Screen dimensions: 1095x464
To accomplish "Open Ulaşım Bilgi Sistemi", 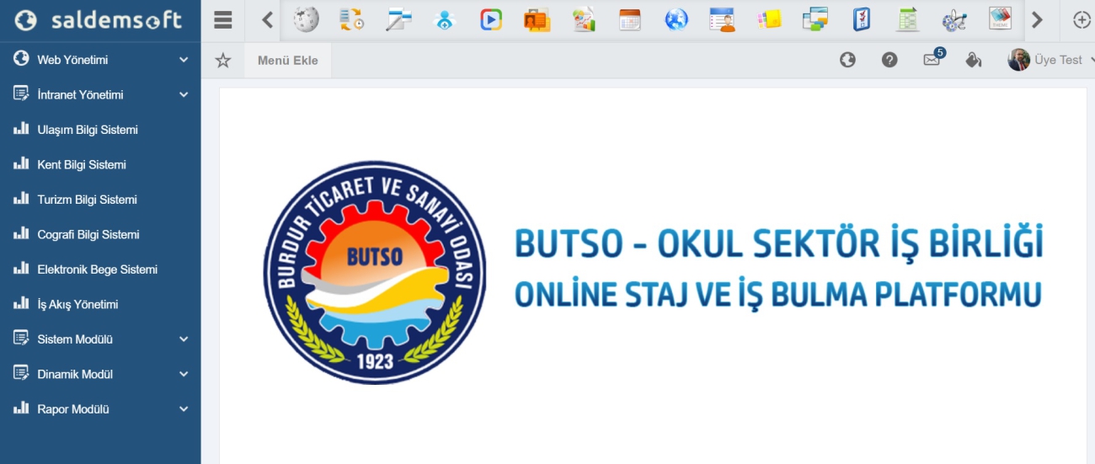I will coord(100,130).
